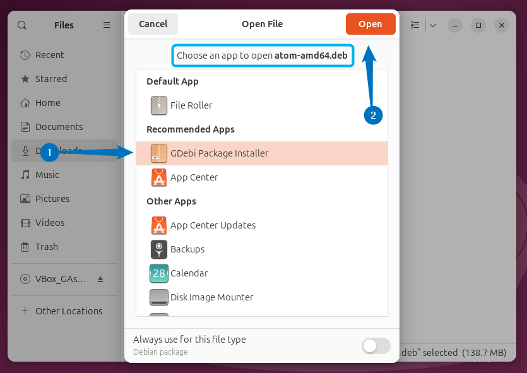The image size is (527, 373).
Task: Select GDebi Package Installer from recommended apps
Action: click(218, 153)
